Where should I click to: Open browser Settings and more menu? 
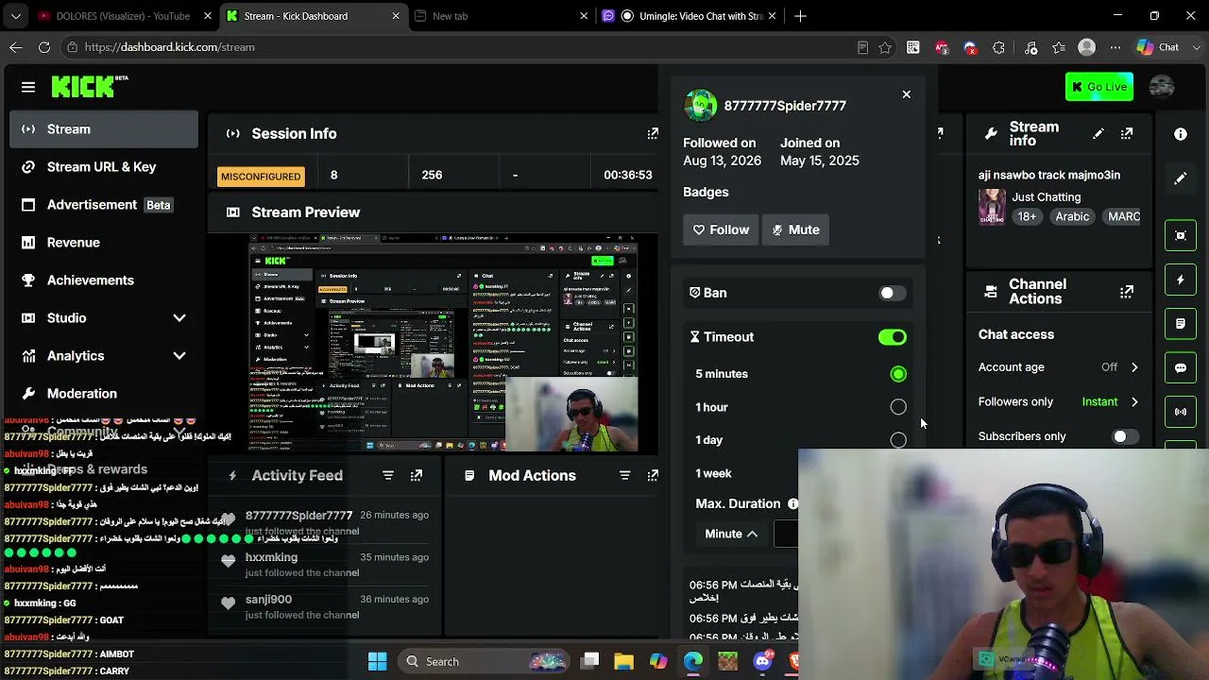(x=1115, y=47)
